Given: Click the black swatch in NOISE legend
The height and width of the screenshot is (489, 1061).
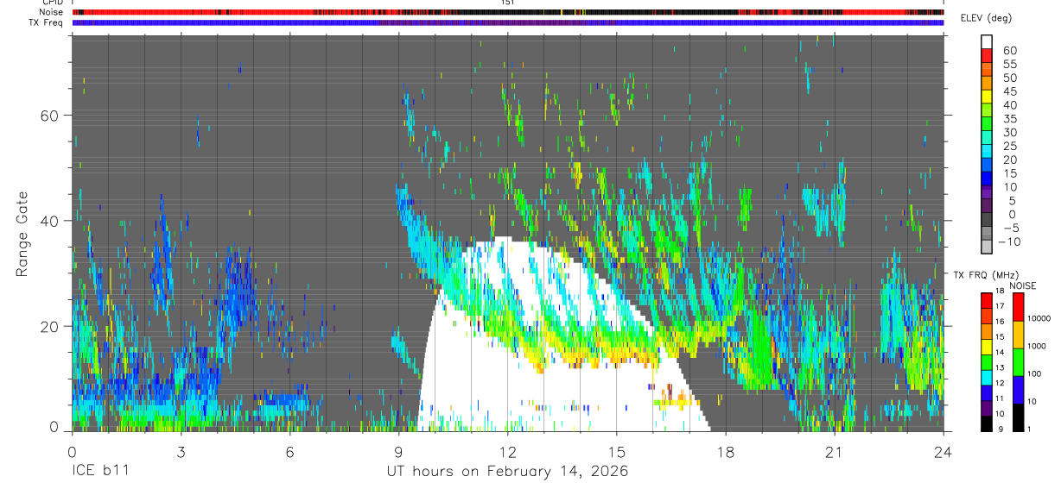Looking at the screenshot, I should pyautogui.click(x=1018, y=417).
